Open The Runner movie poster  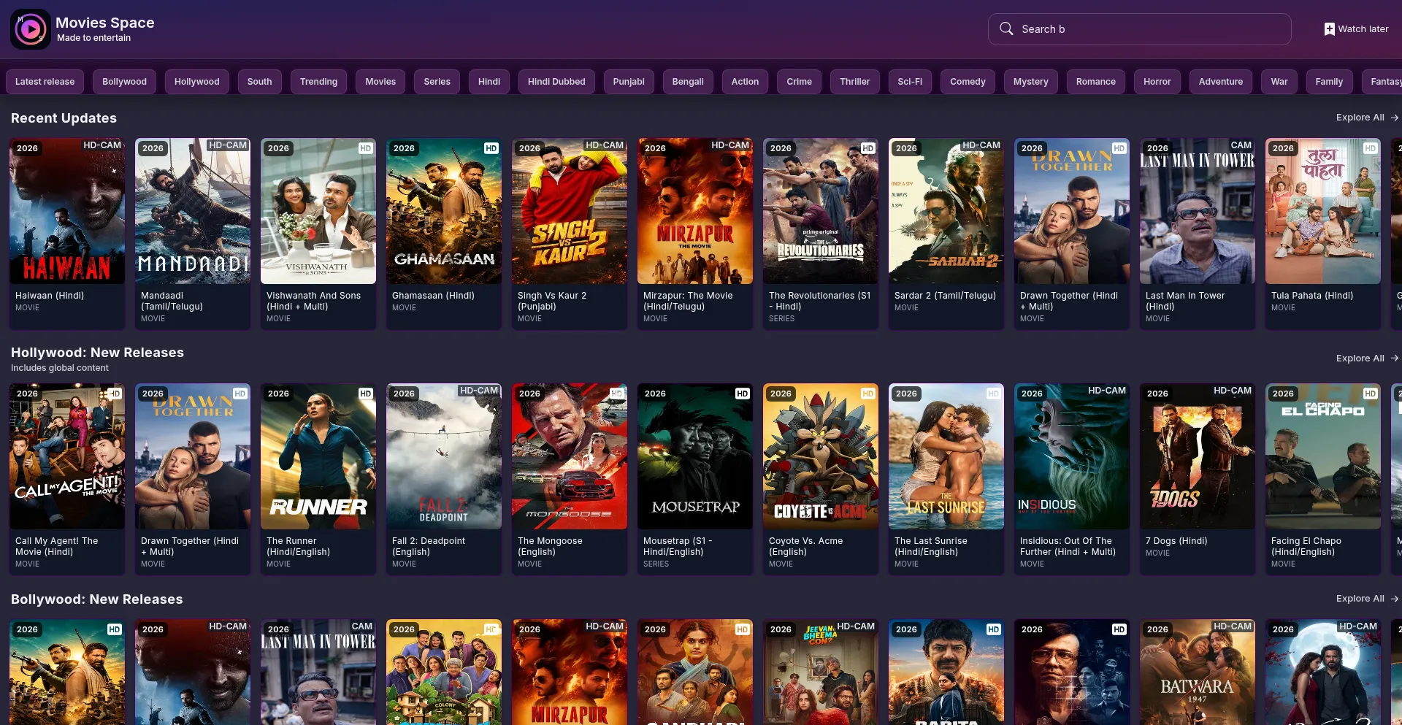[x=318, y=456]
